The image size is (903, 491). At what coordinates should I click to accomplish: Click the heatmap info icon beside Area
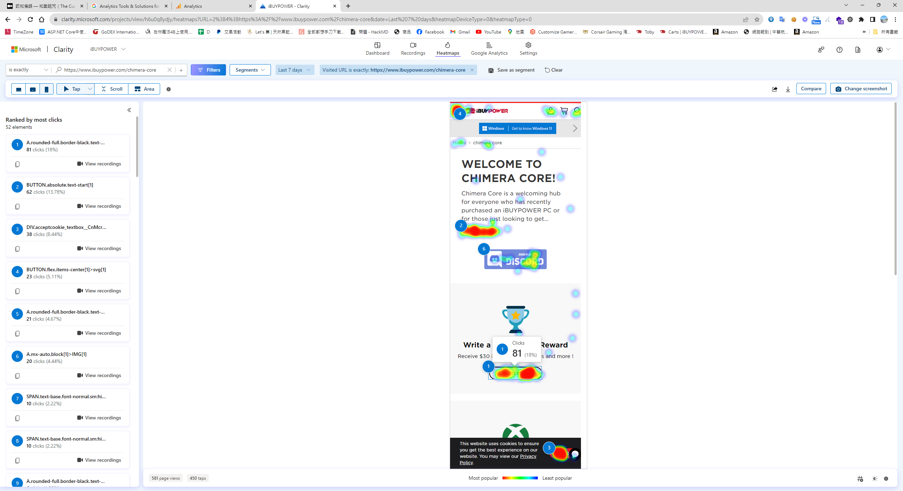coord(169,89)
